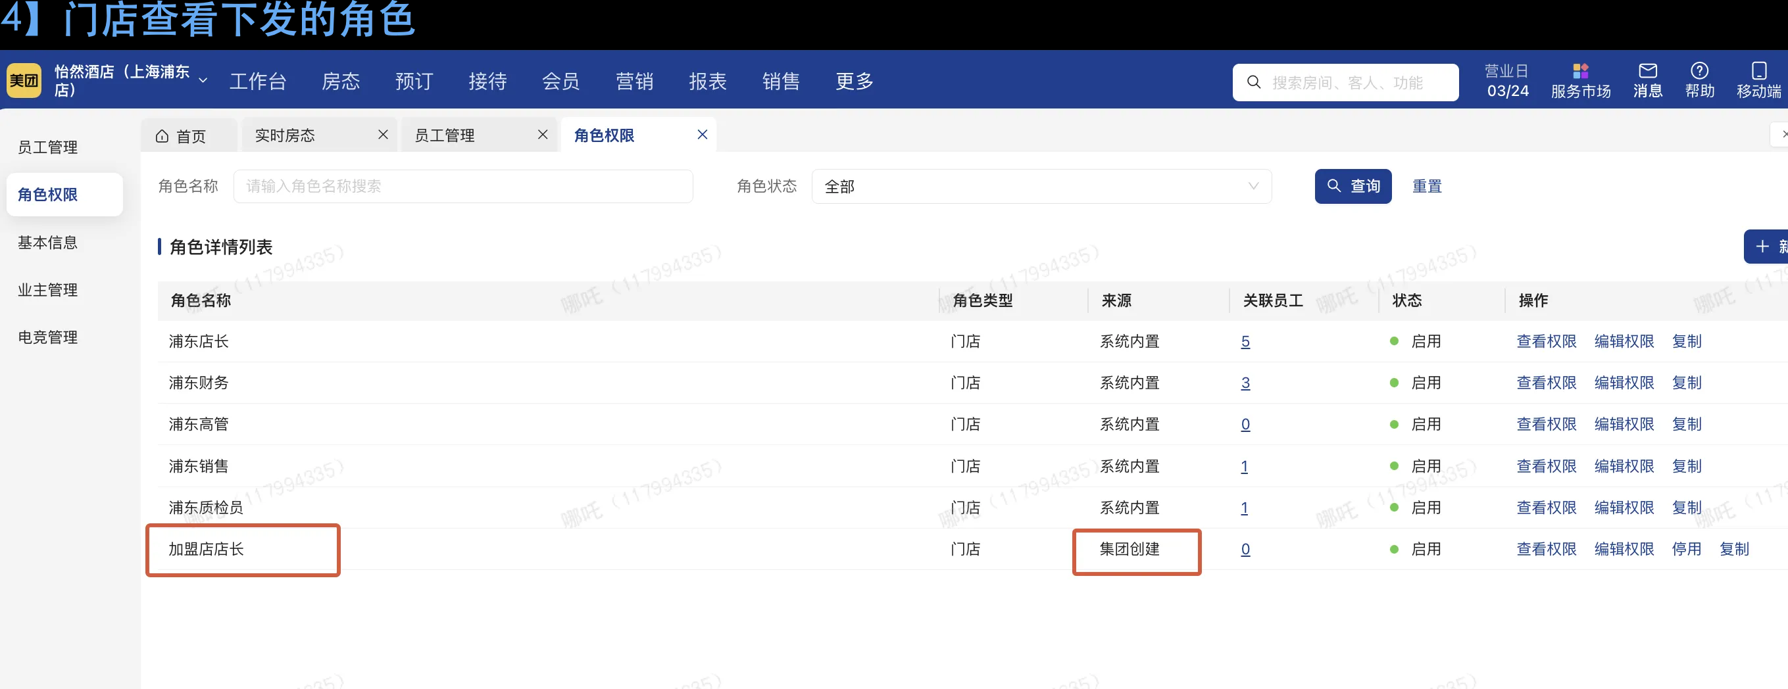1788x689 pixels.
Task: Click the add new role button
Action: 1766,247
